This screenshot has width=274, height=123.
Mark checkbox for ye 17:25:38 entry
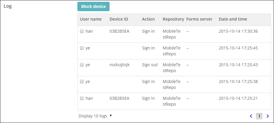tap(82, 81)
